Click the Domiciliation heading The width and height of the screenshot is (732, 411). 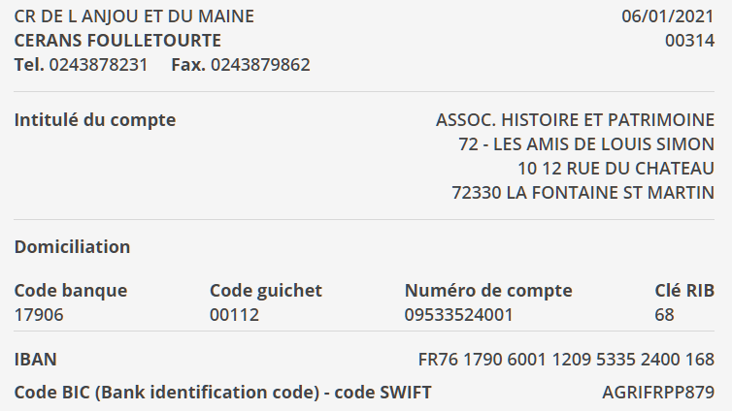pyautogui.click(x=73, y=247)
